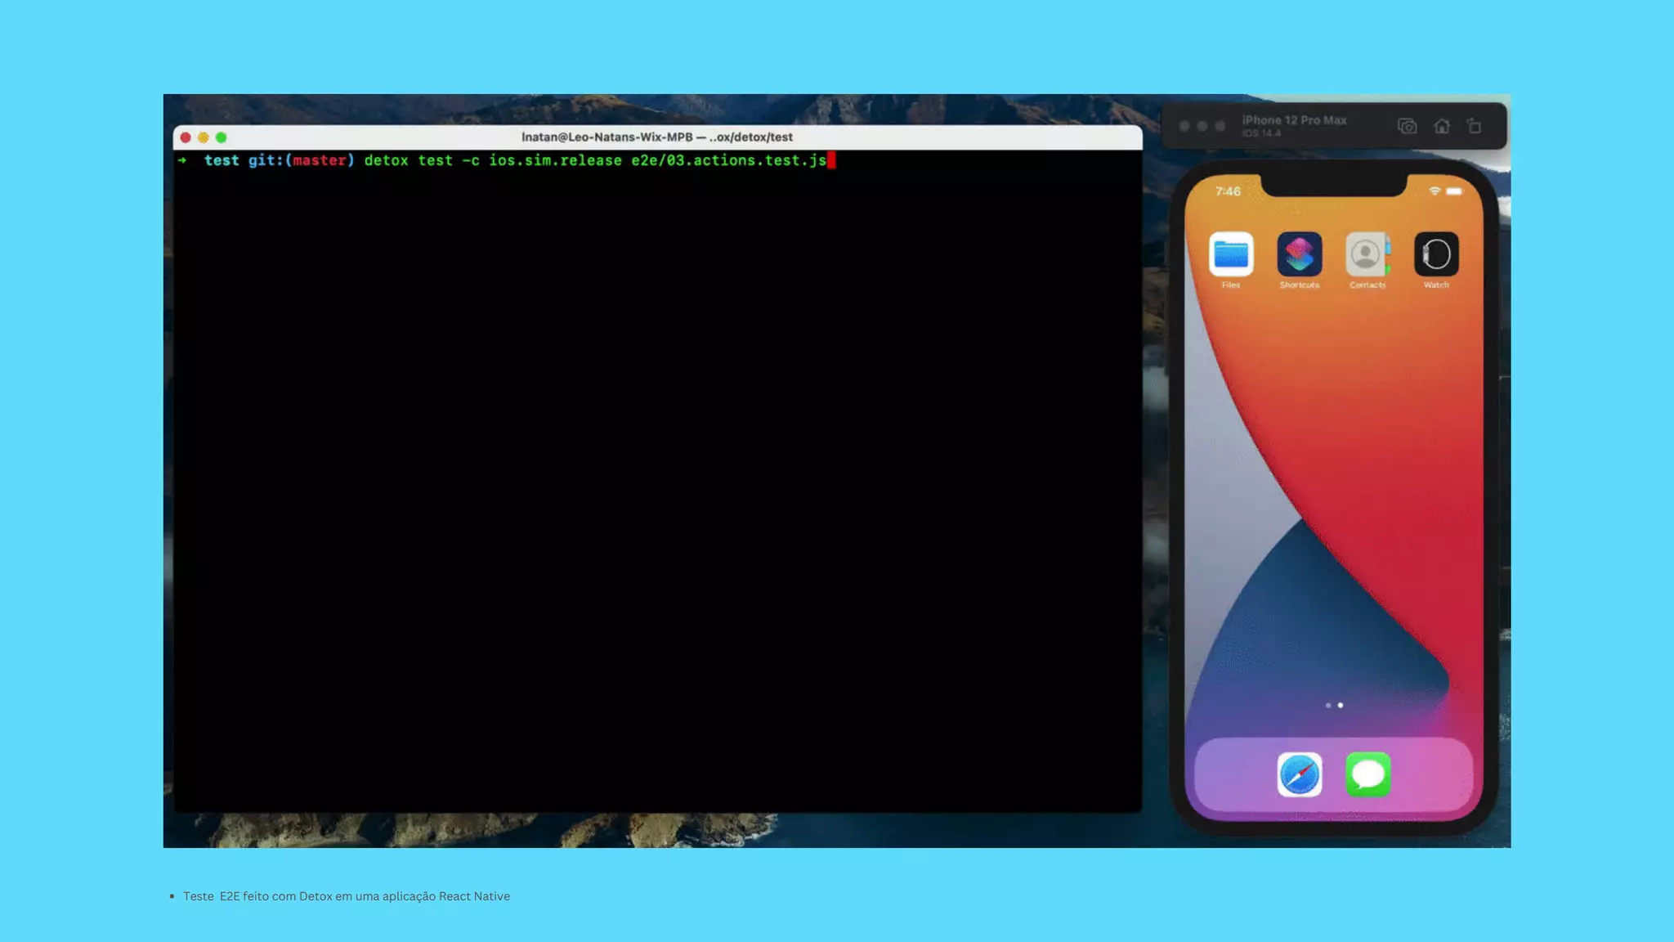Click the red terminal cursor block
Screen dimensions: 1674x942
tap(831, 160)
